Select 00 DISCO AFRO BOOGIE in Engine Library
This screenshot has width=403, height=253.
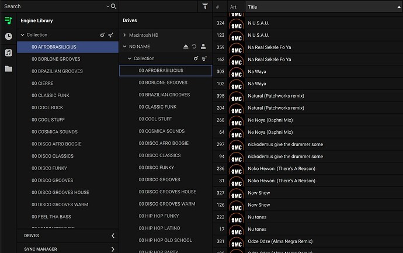[68, 144]
